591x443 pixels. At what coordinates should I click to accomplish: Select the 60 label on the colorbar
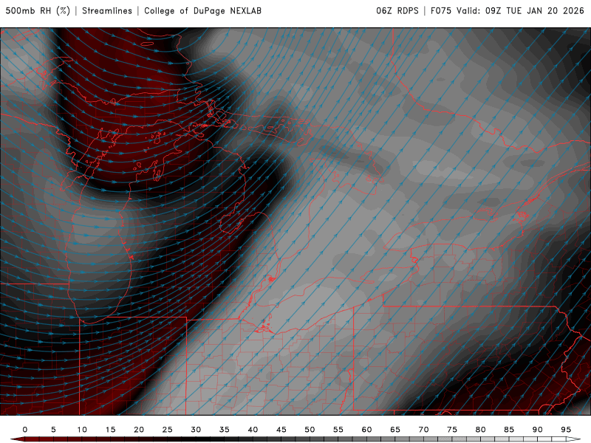366,430
